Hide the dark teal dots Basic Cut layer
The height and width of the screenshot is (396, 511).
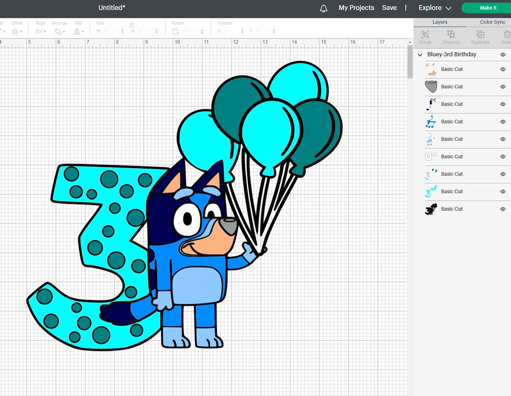tap(503, 174)
